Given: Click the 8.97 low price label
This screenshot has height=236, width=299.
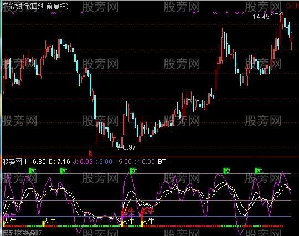Looking at the screenshot, I should pyautogui.click(x=130, y=147).
